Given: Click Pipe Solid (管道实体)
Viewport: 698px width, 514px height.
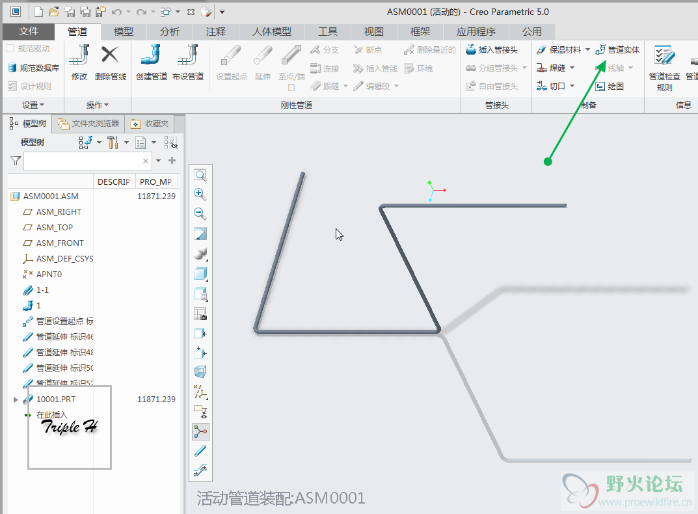Looking at the screenshot, I should 617,50.
